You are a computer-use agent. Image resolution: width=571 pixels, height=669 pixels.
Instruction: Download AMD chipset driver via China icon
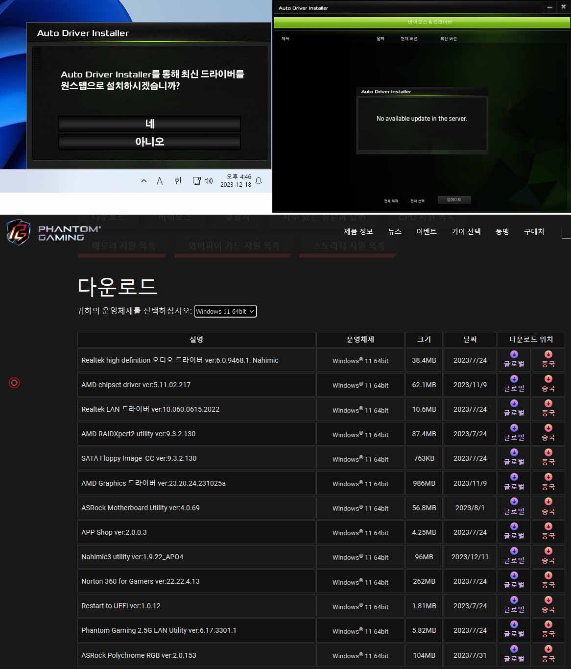(x=548, y=379)
